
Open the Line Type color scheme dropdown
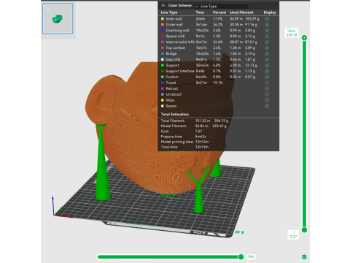[221, 6]
